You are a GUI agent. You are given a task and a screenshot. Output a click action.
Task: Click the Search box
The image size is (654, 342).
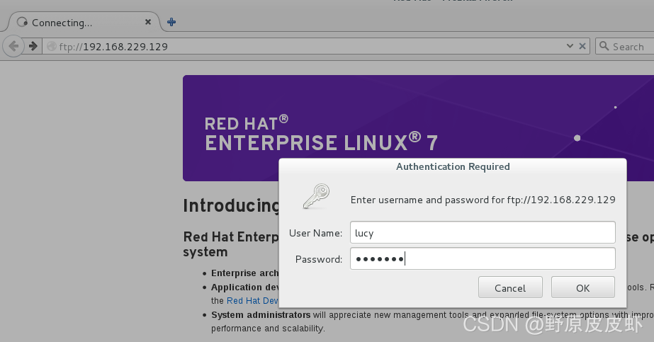(625, 46)
